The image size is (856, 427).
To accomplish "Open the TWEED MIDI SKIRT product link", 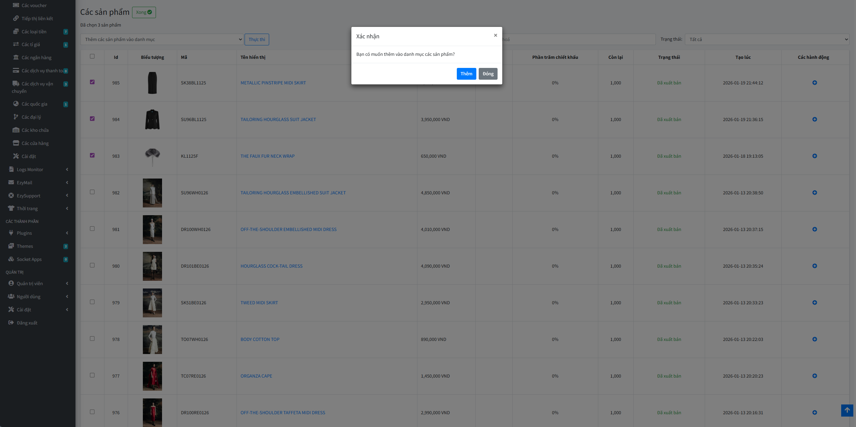I will click(x=259, y=303).
